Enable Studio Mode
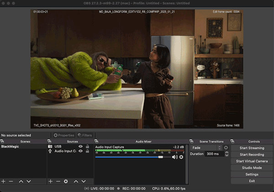This screenshot has width=274, height=192. 252,168
